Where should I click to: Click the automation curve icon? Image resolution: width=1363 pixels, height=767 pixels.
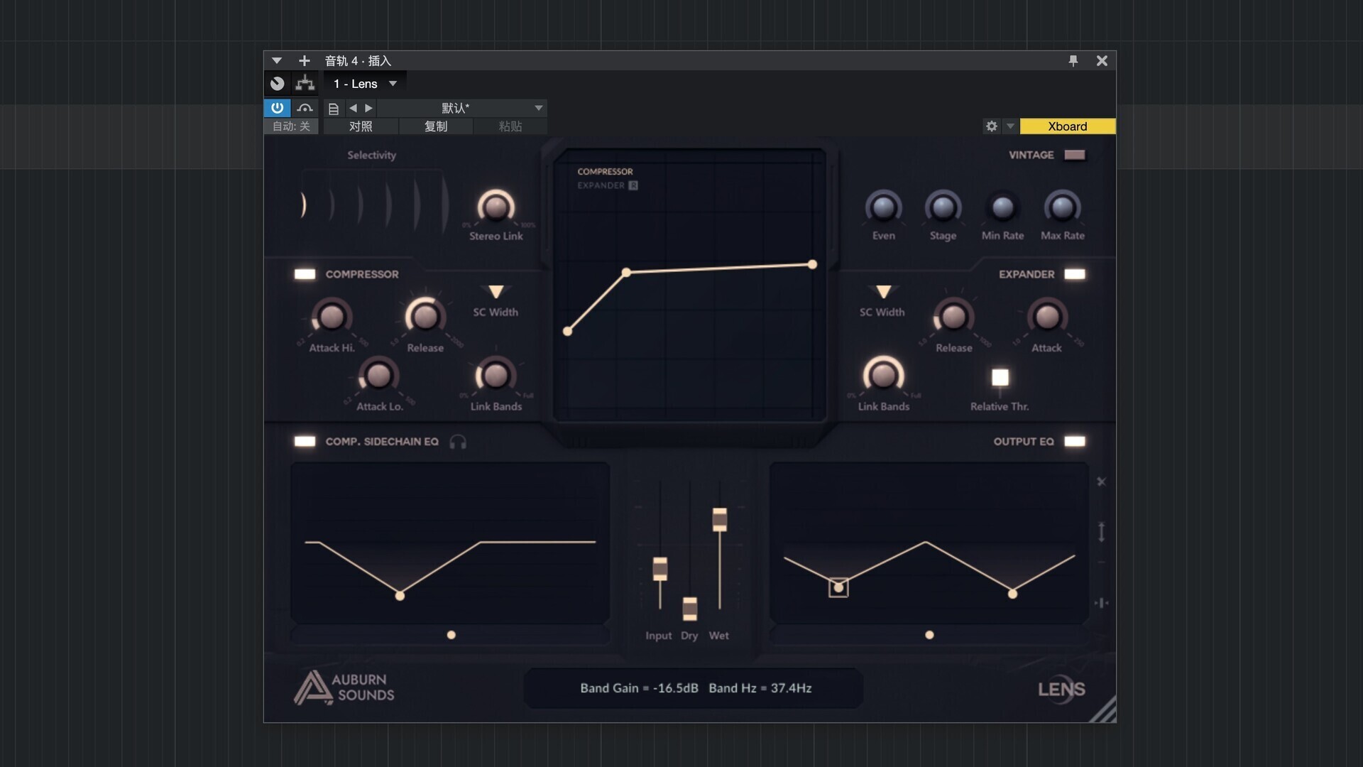click(305, 108)
